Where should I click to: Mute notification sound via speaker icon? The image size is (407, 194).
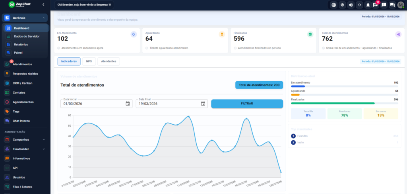(x=351, y=5)
